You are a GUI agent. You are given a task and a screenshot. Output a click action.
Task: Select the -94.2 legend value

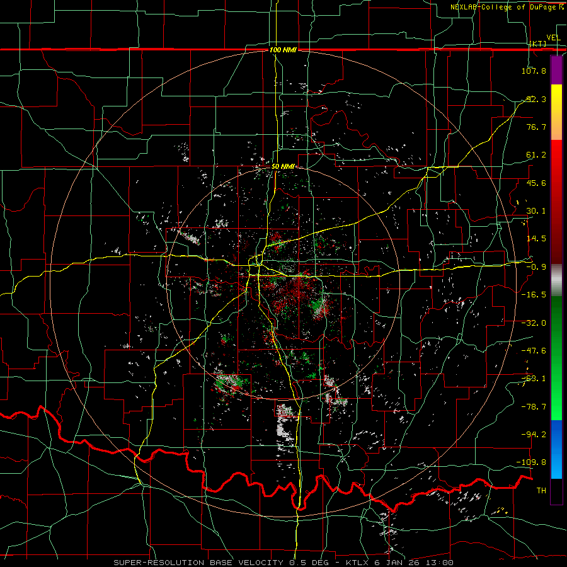click(534, 434)
